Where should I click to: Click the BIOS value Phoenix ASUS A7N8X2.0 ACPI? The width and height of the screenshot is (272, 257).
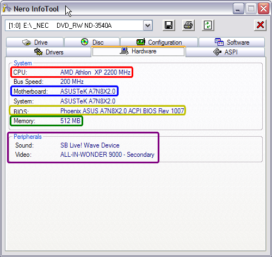(x=122, y=111)
